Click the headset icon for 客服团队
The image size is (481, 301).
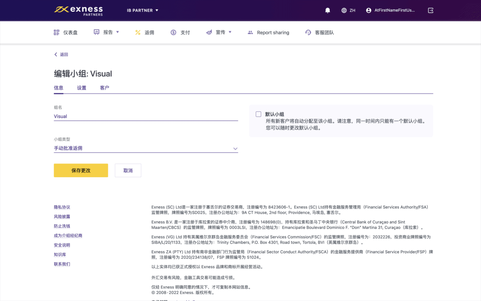[308, 33]
